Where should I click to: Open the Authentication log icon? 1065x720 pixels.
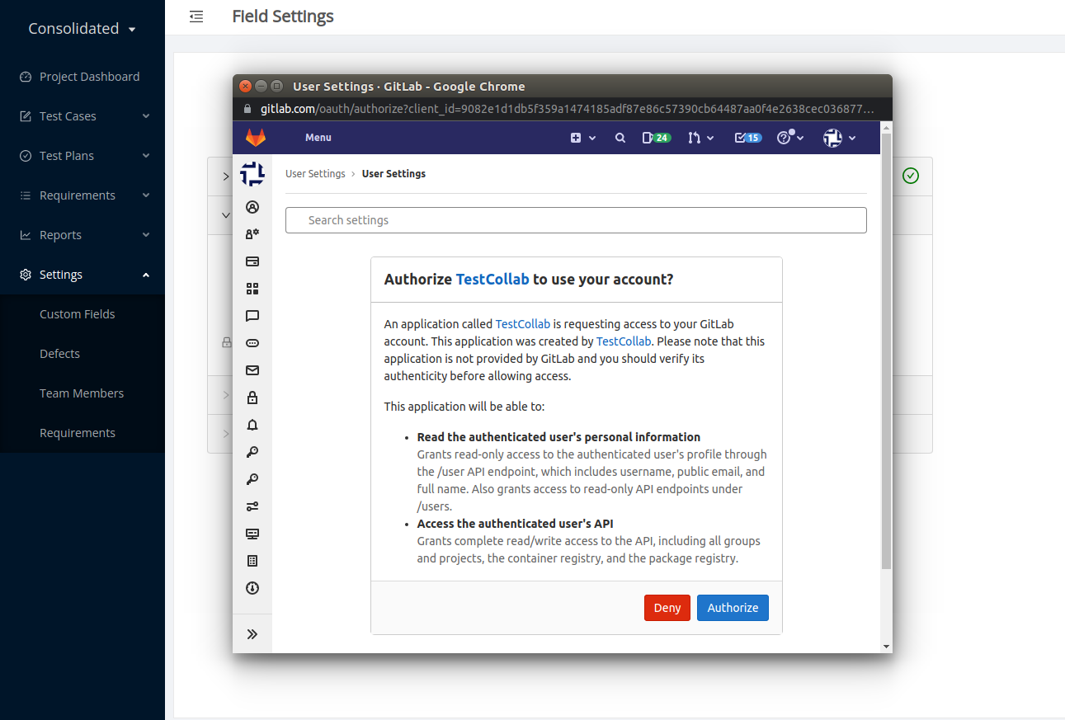pos(252,561)
